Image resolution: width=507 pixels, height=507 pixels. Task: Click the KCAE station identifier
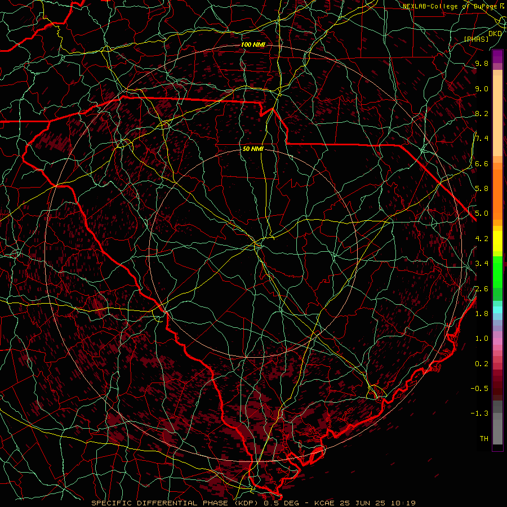click(325, 503)
